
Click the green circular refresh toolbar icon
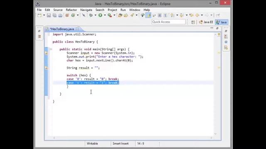[x=73, y=15]
